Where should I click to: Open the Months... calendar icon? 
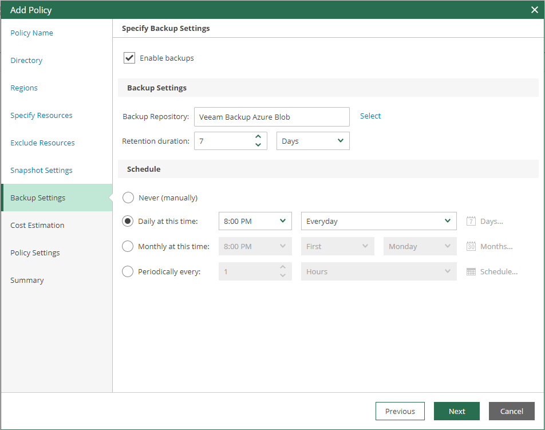[x=471, y=246]
